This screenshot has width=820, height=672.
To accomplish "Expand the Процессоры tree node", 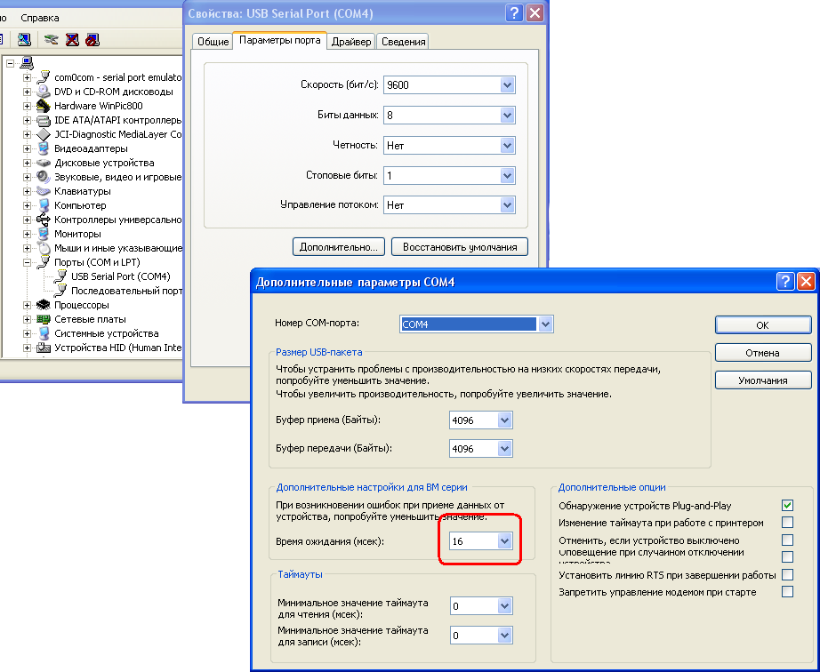I will [x=27, y=305].
